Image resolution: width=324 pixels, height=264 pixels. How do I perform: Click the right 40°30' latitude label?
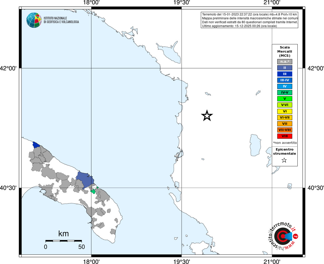point(315,188)
